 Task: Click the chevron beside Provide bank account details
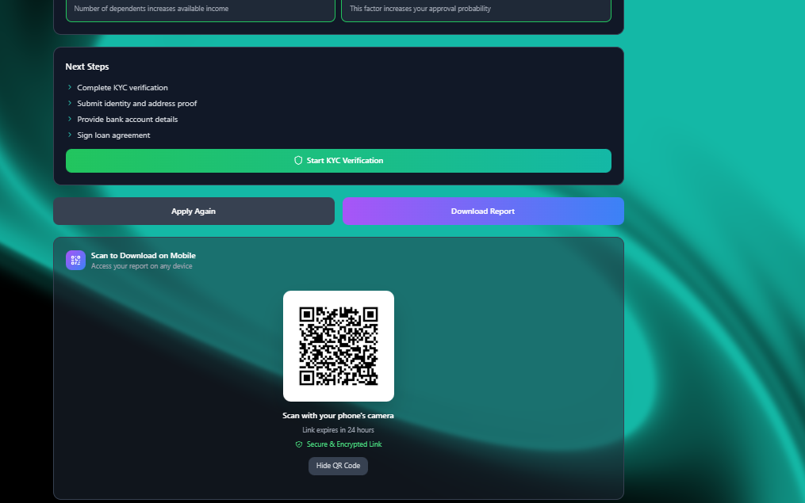70,119
